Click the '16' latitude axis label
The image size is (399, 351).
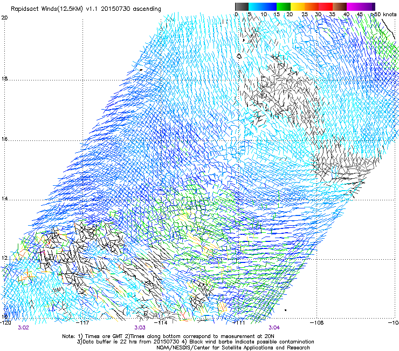tap(4, 139)
